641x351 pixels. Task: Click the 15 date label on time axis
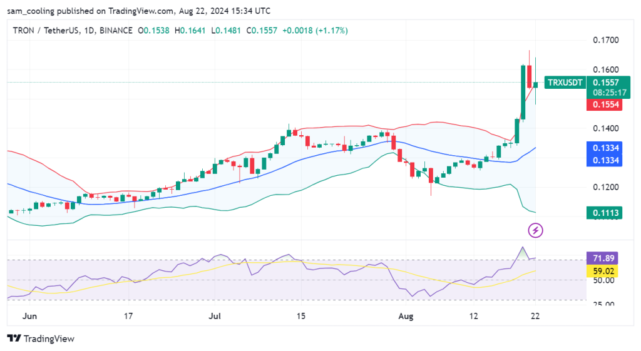[301, 316]
